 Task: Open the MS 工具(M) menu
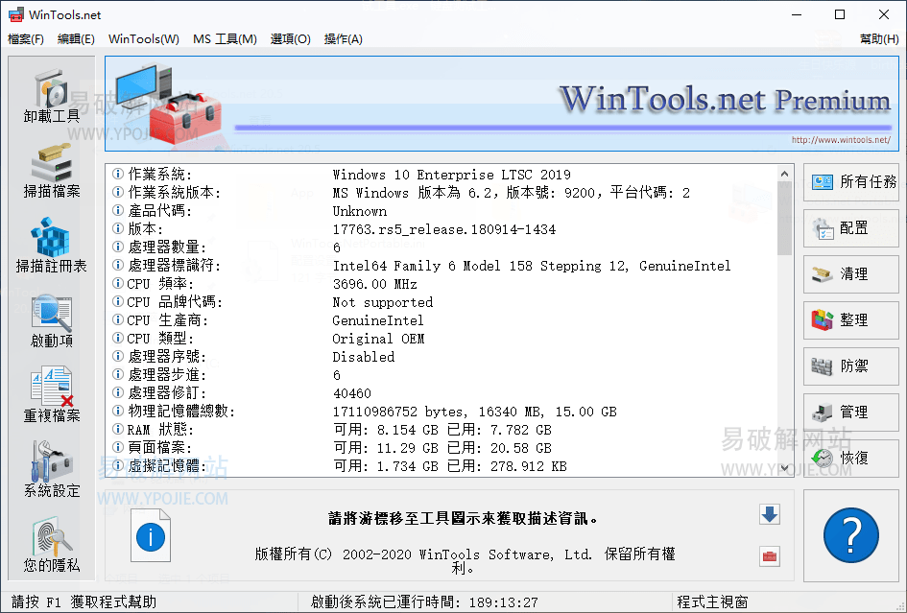(225, 38)
